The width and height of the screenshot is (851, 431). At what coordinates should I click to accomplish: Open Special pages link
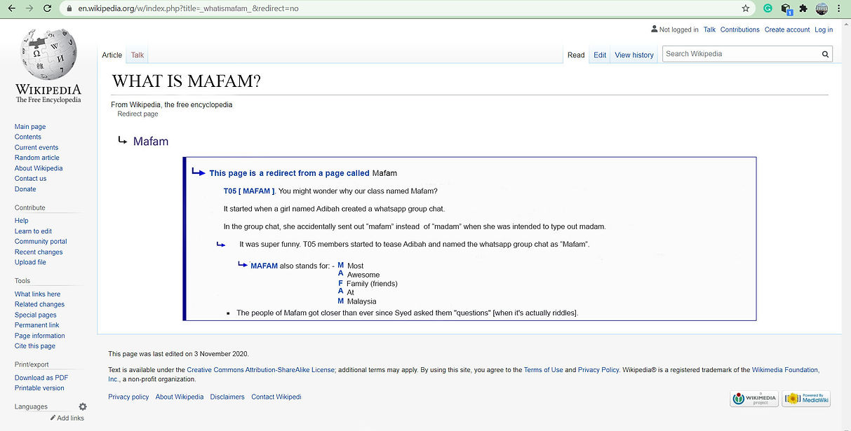(36, 315)
